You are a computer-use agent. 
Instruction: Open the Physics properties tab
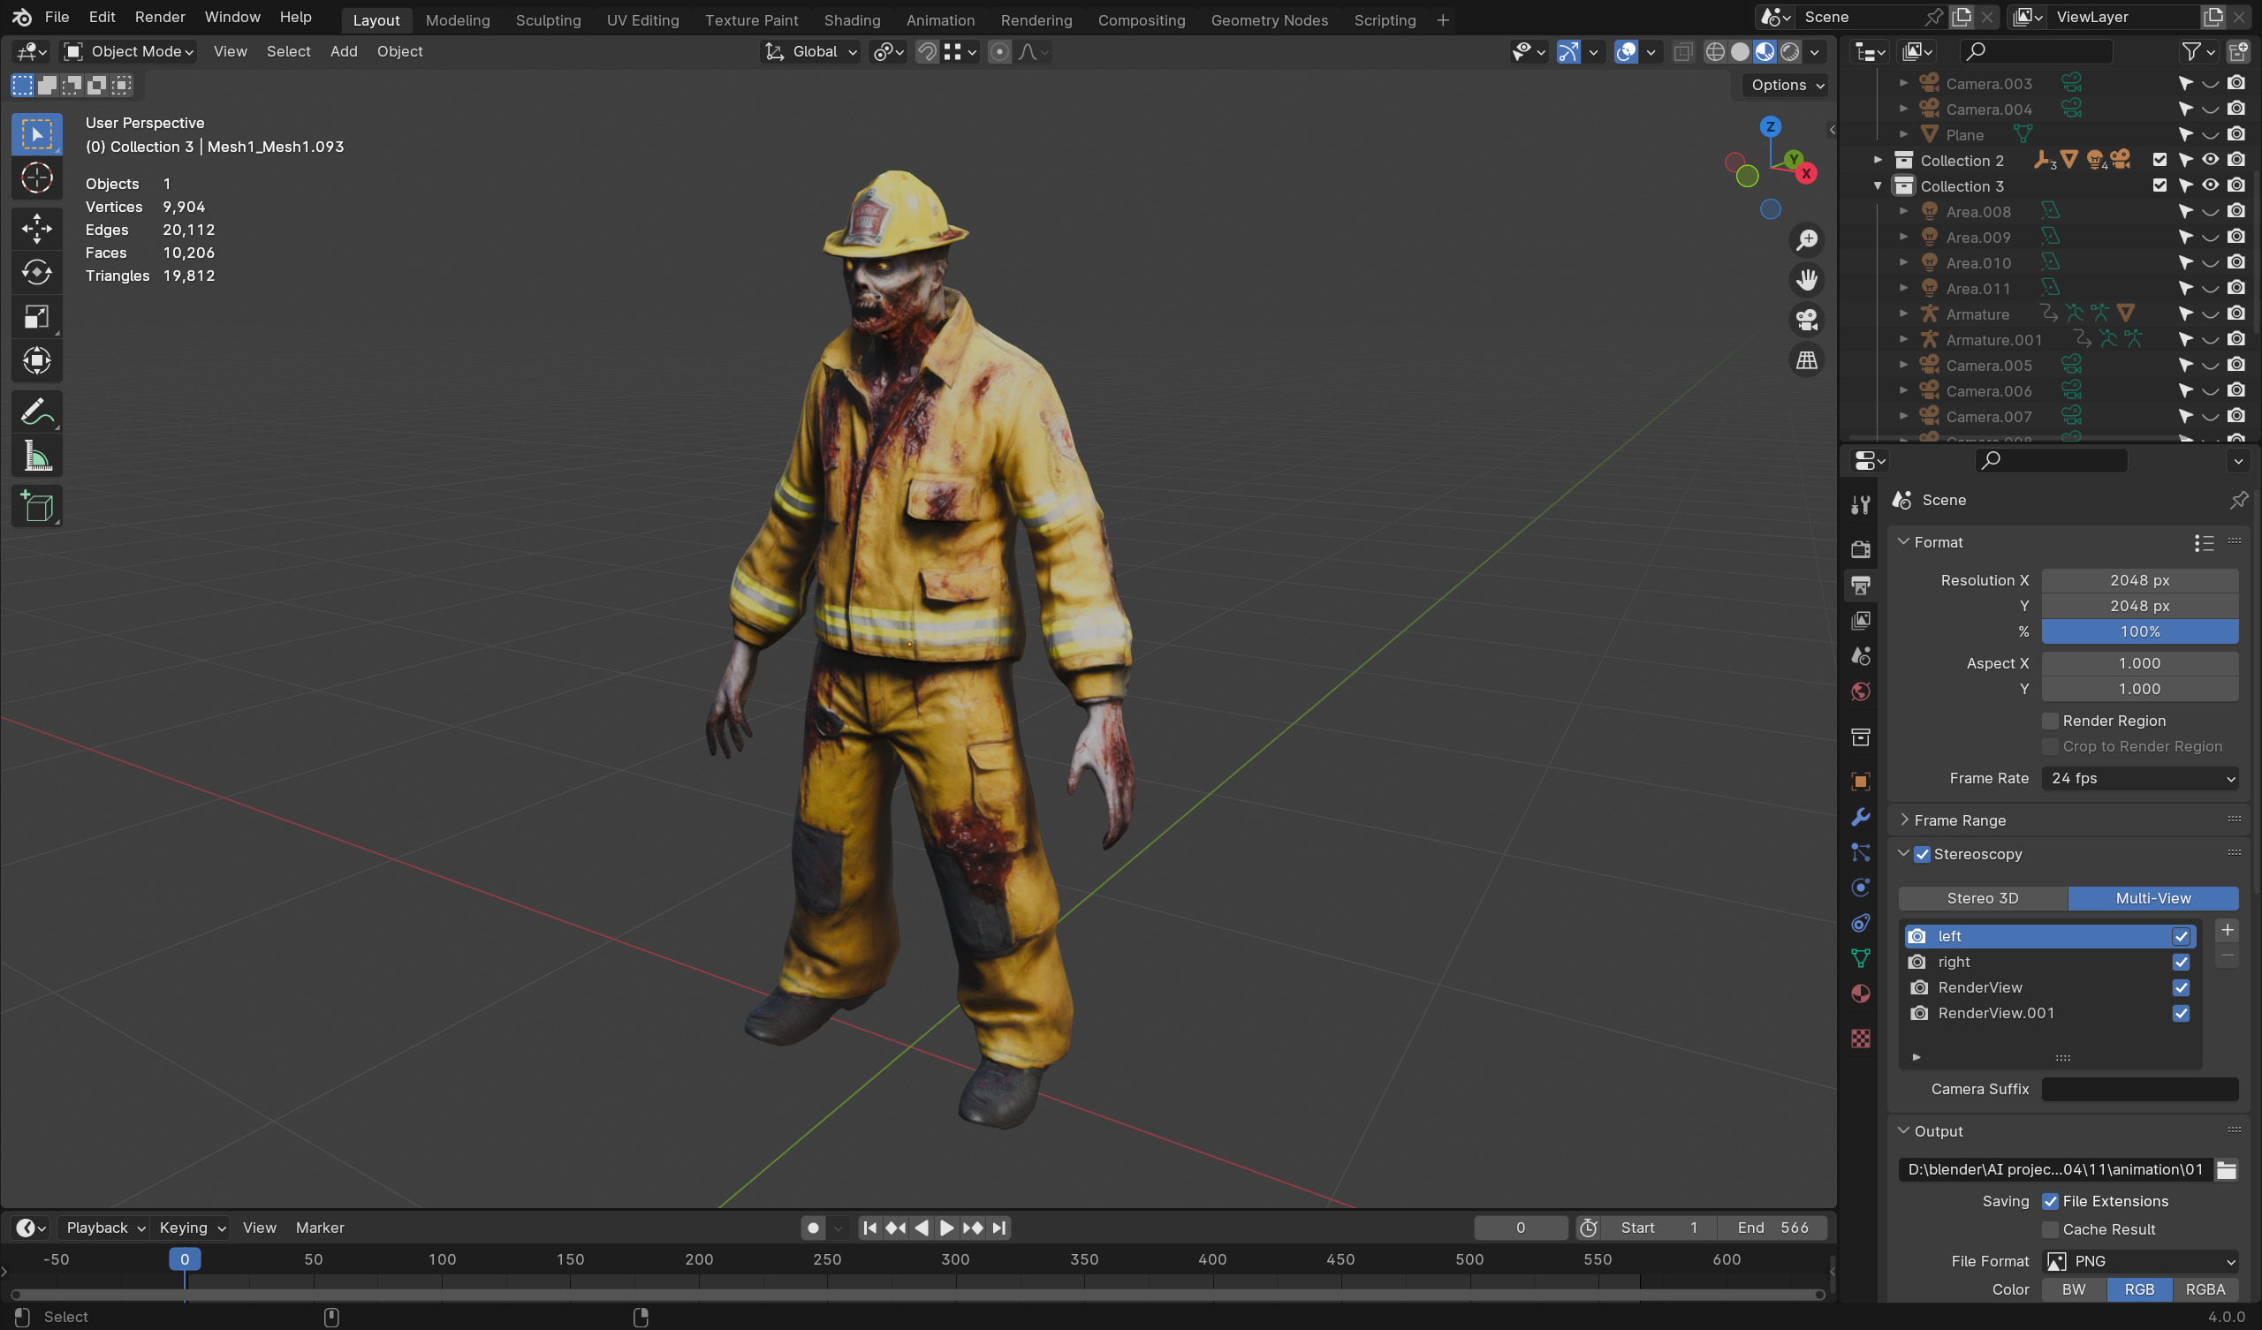[1861, 888]
